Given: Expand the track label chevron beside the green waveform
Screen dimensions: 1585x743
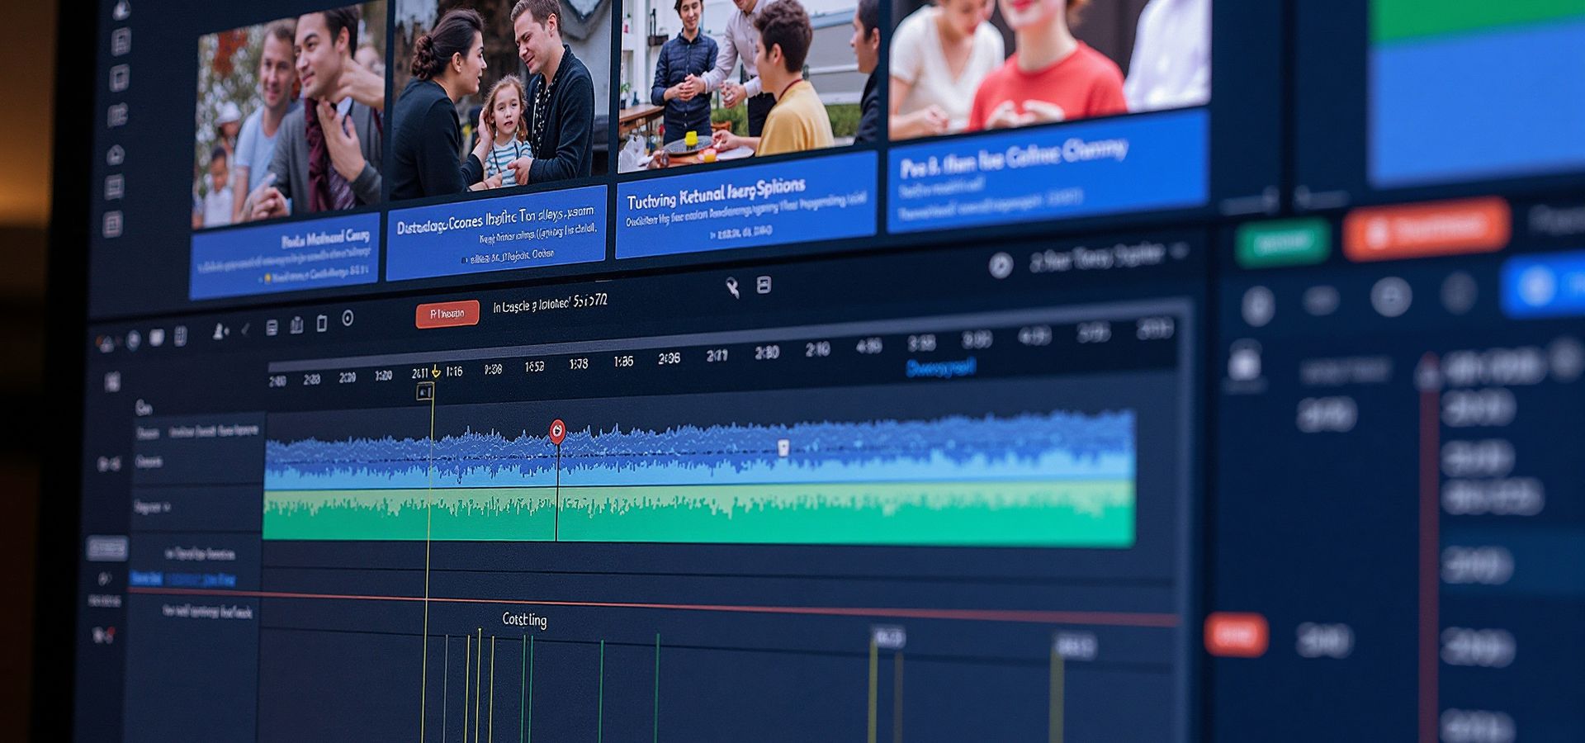Looking at the screenshot, I should [167, 507].
